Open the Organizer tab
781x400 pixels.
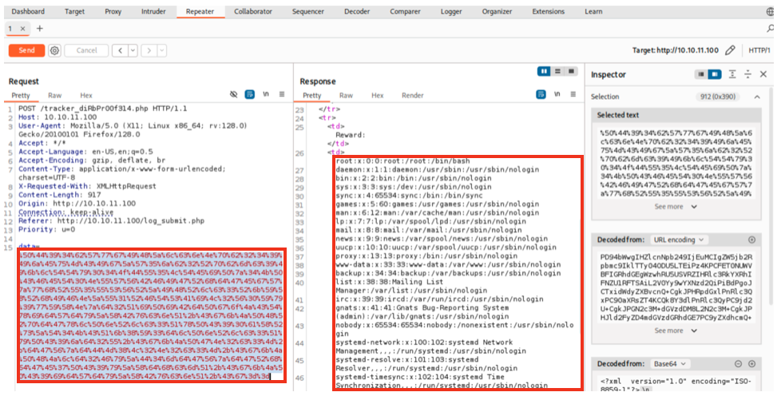[498, 11]
